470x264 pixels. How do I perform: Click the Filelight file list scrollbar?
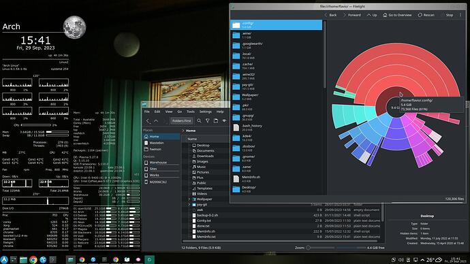tap(325, 54)
